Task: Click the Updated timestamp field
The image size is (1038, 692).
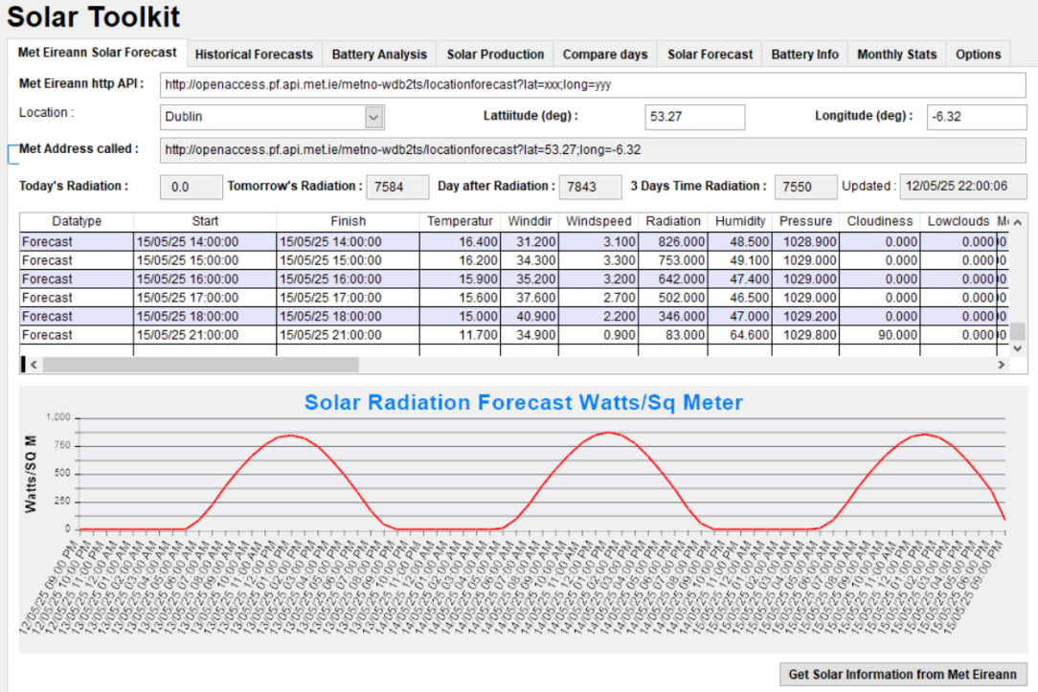Action: [963, 186]
